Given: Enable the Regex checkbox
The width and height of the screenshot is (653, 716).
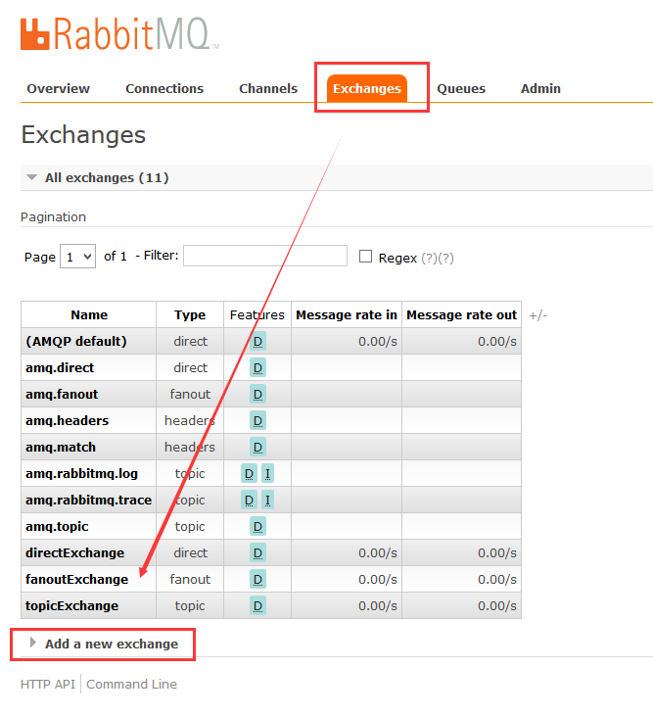Looking at the screenshot, I should (x=365, y=257).
